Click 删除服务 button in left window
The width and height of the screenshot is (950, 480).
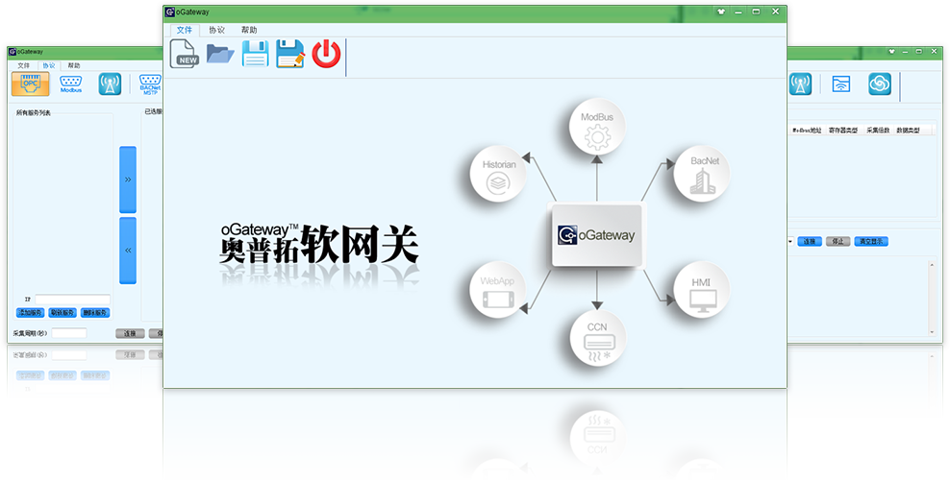[x=95, y=313]
